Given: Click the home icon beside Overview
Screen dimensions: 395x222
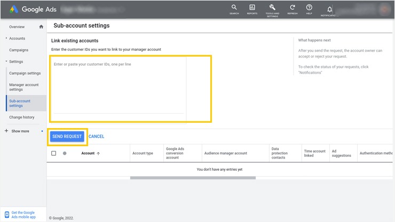Looking at the screenshot, I should click(x=41, y=27).
